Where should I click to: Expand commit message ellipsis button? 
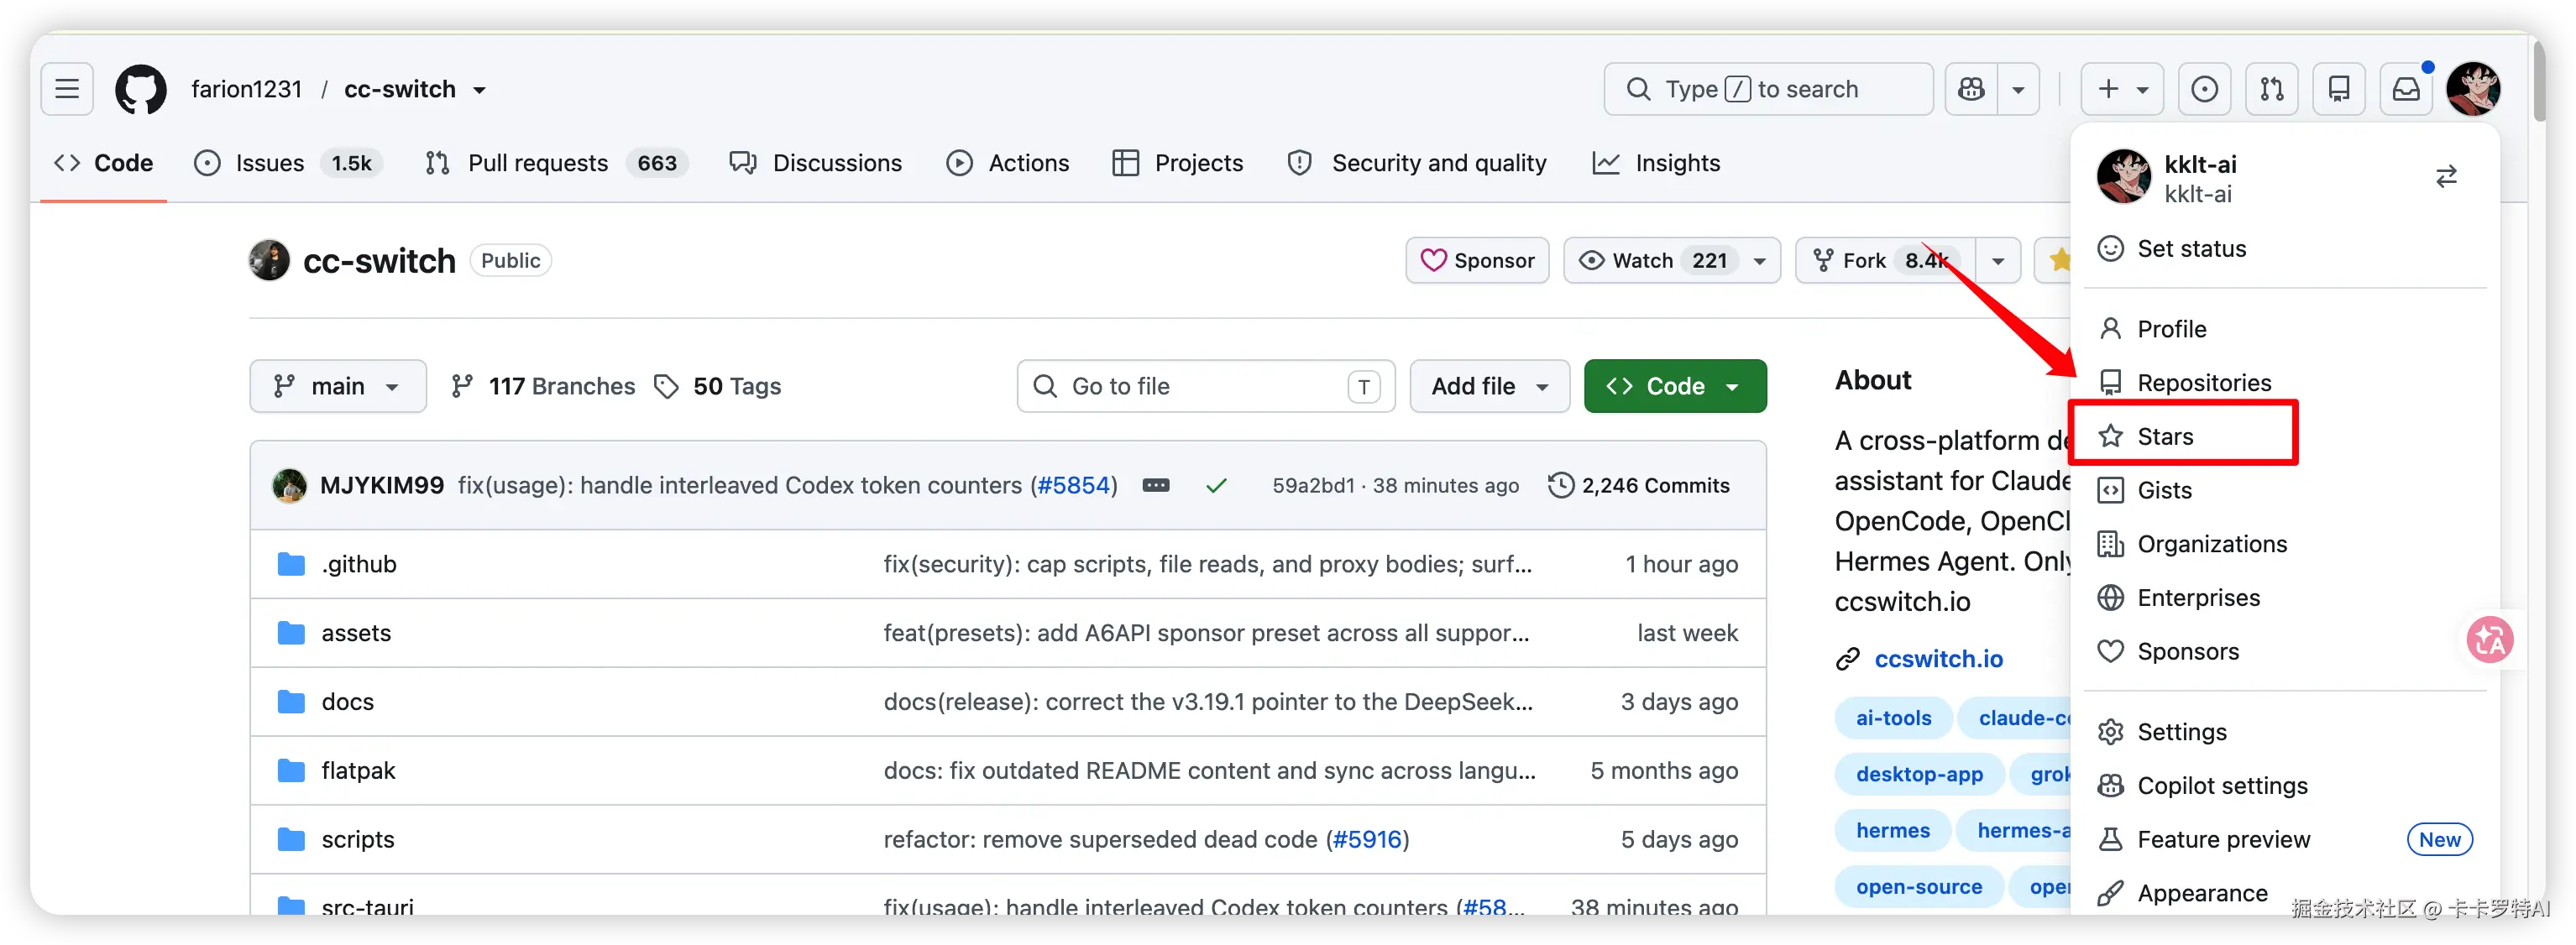(1156, 485)
